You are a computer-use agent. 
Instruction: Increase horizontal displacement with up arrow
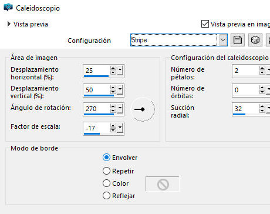click(113, 68)
